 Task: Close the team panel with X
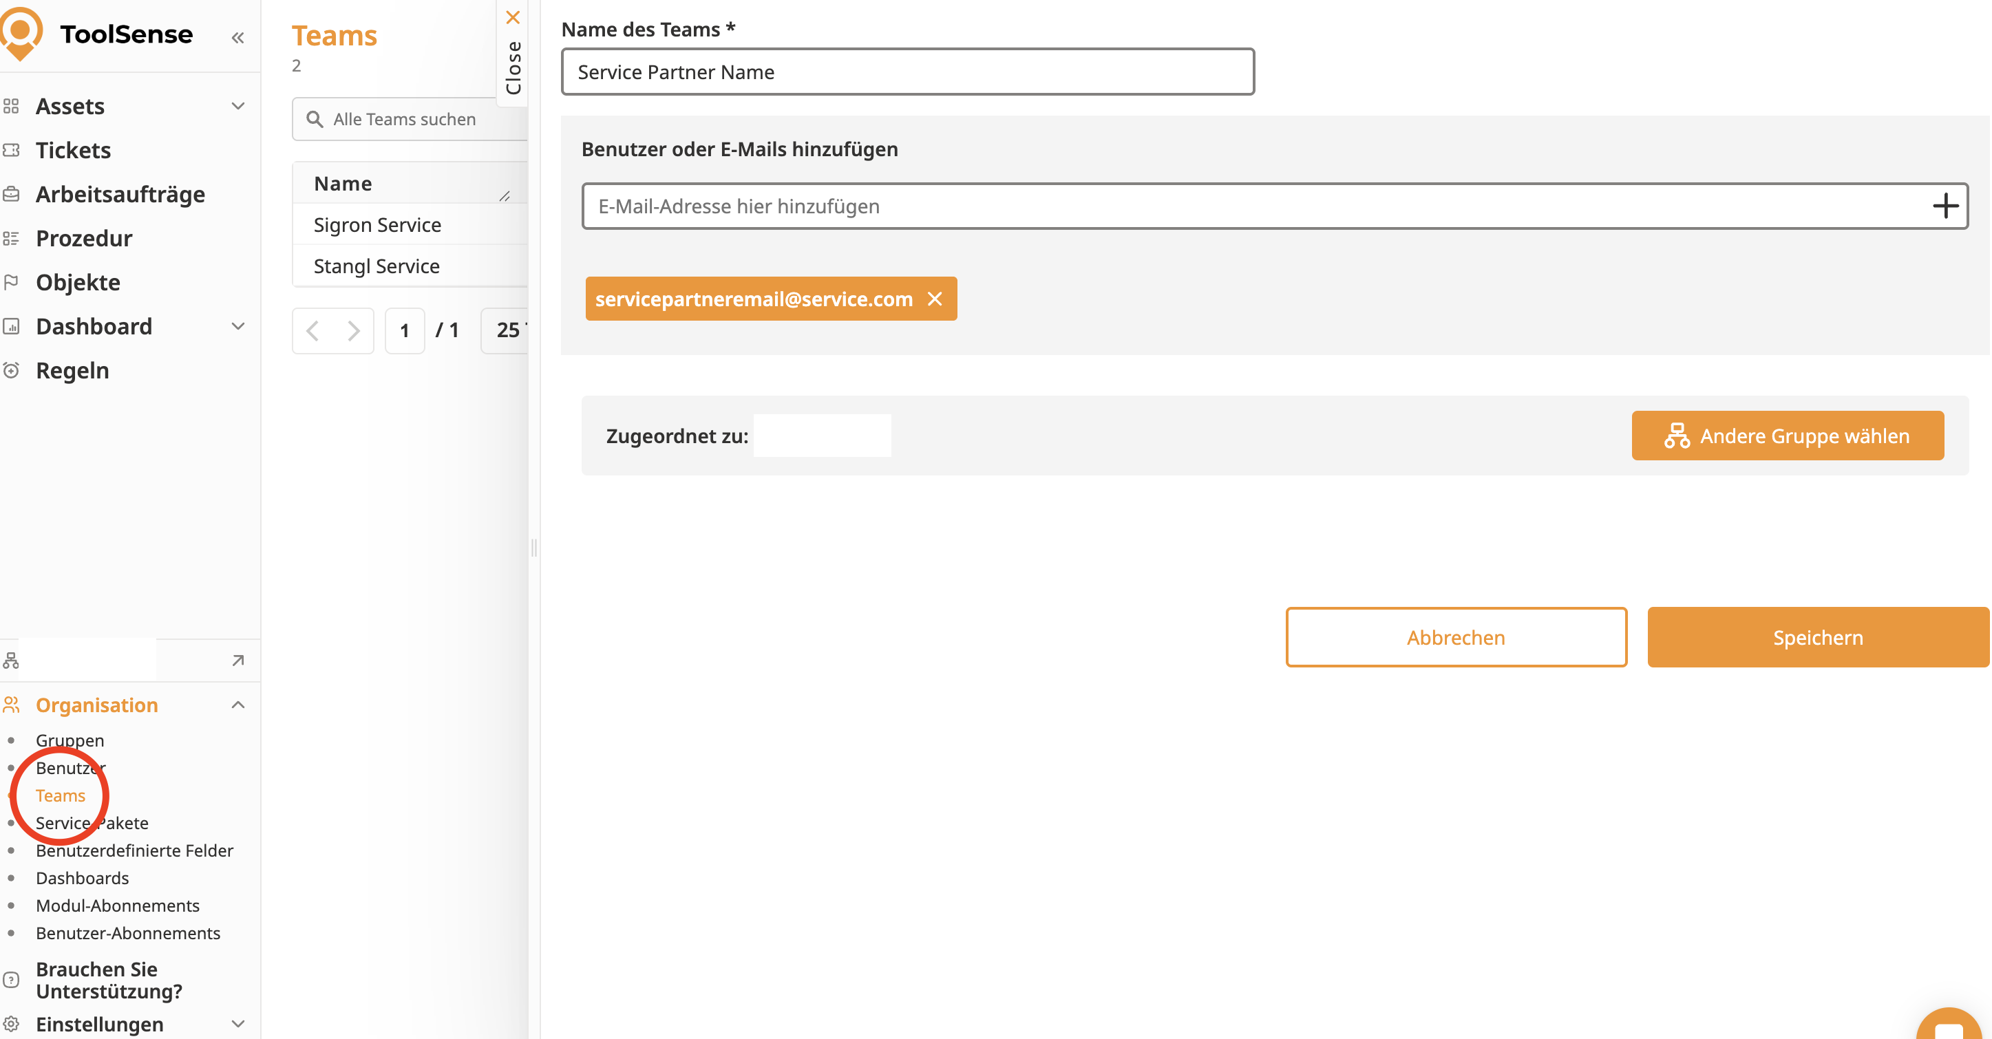[x=513, y=17]
